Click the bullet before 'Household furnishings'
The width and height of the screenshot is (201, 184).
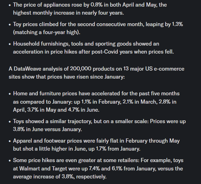(x=10, y=44)
